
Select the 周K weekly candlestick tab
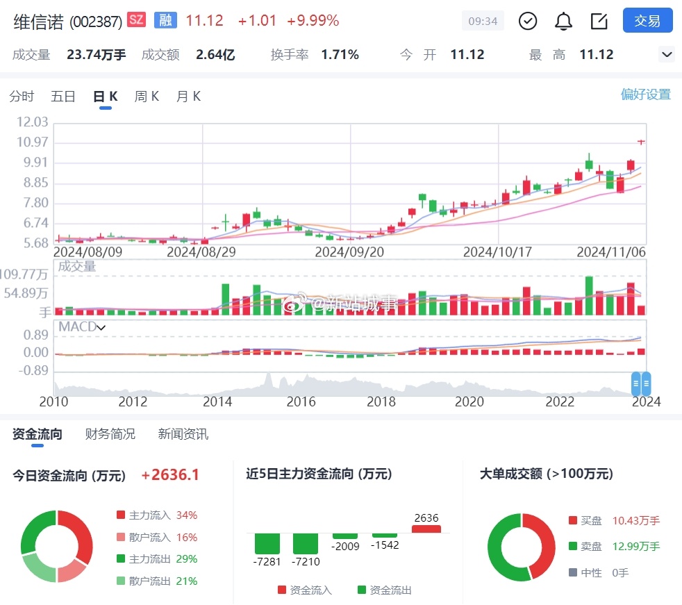[x=147, y=96]
